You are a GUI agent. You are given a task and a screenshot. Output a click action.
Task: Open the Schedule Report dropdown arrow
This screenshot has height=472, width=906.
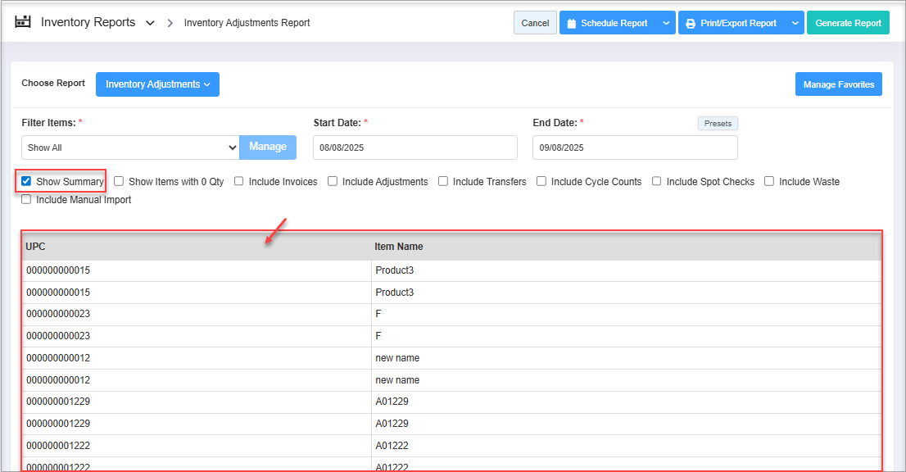(x=665, y=23)
